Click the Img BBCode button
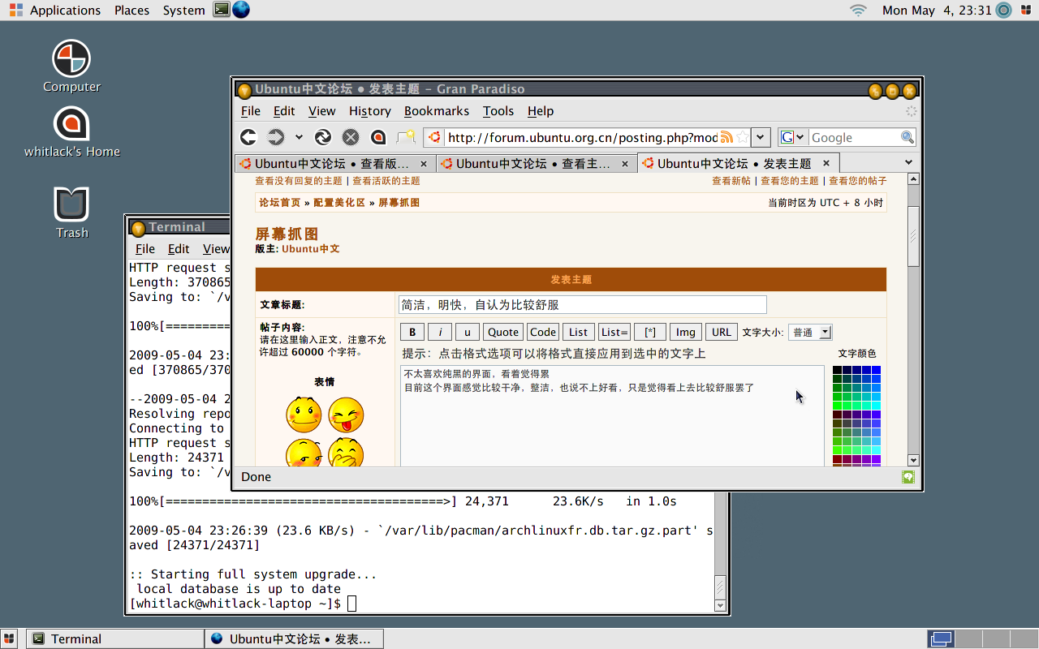The width and height of the screenshot is (1039, 649). click(686, 332)
